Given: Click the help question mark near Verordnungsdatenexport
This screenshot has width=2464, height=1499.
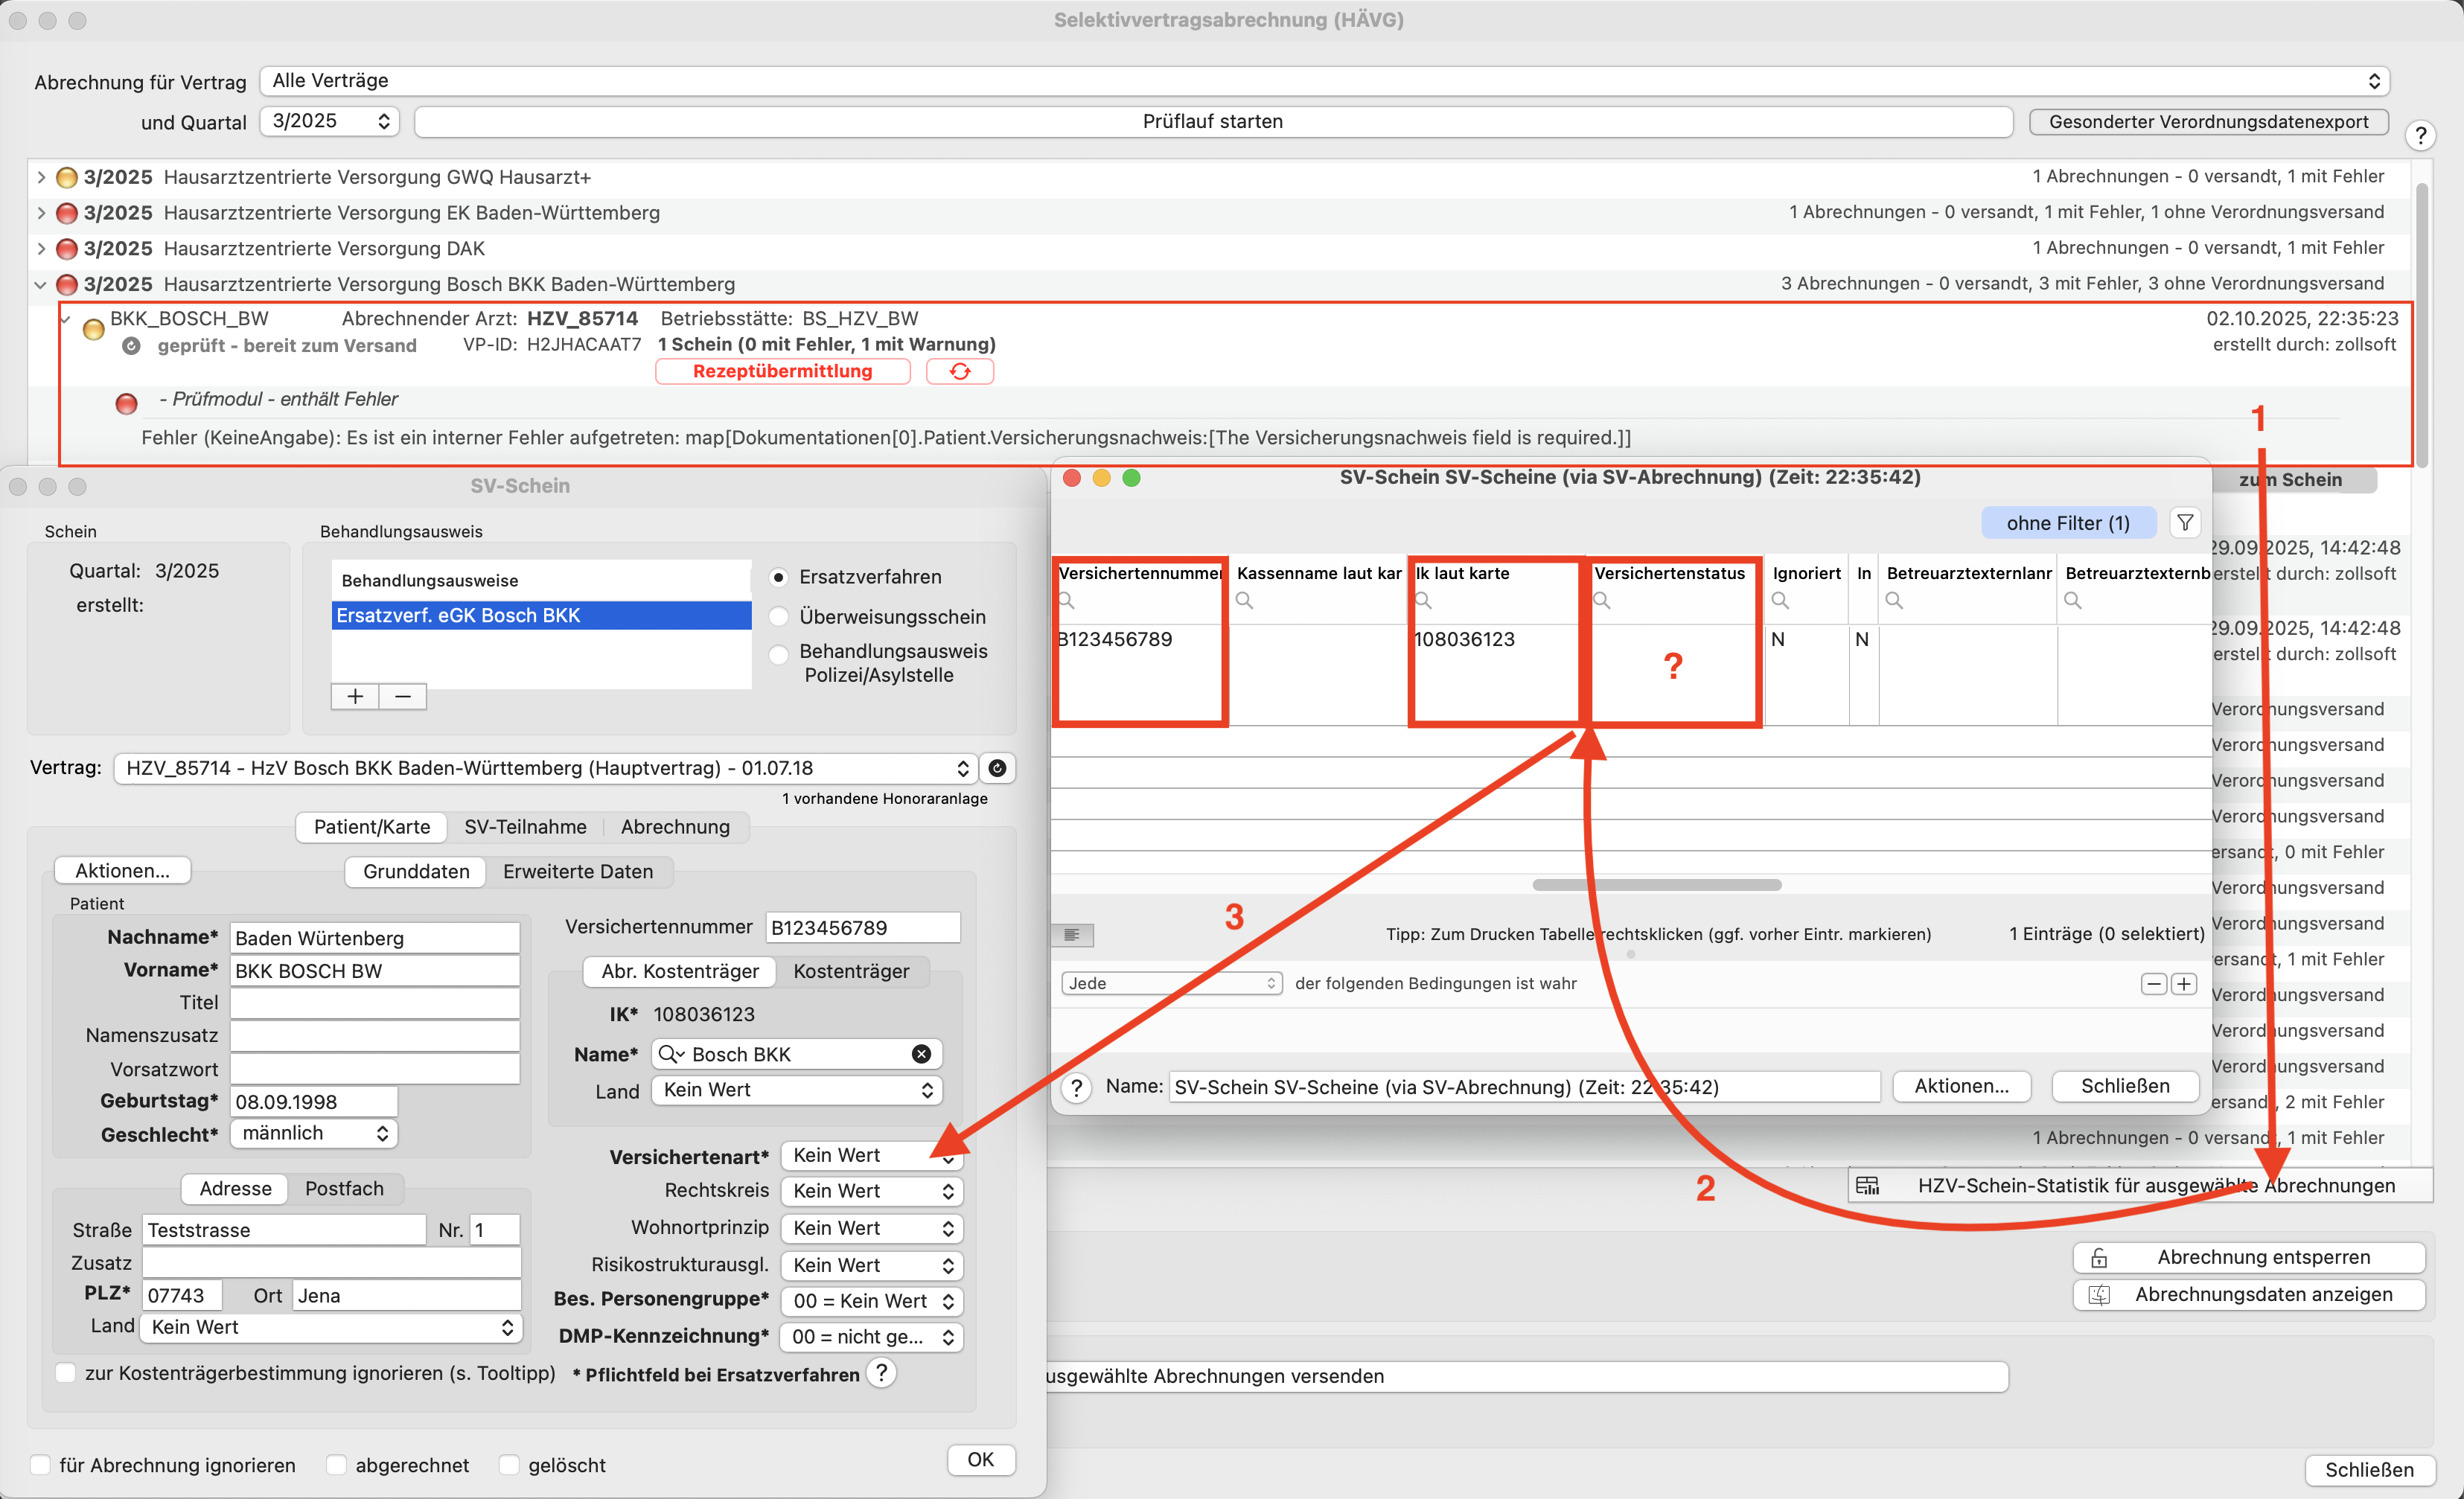Looking at the screenshot, I should coord(2421,136).
